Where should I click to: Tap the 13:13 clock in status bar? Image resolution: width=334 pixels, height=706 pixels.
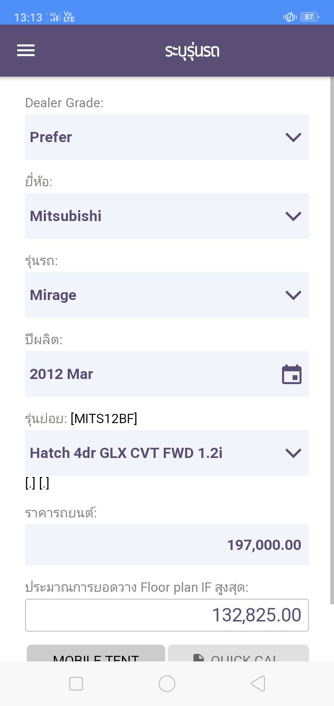pyautogui.click(x=28, y=18)
